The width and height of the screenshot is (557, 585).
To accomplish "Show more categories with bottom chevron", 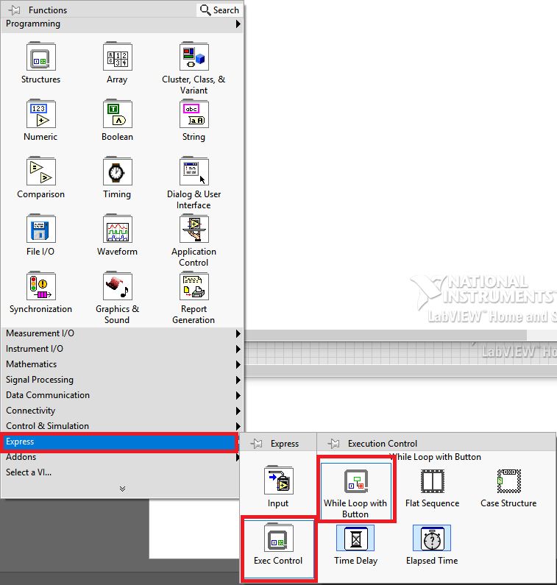I will coord(122,489).
